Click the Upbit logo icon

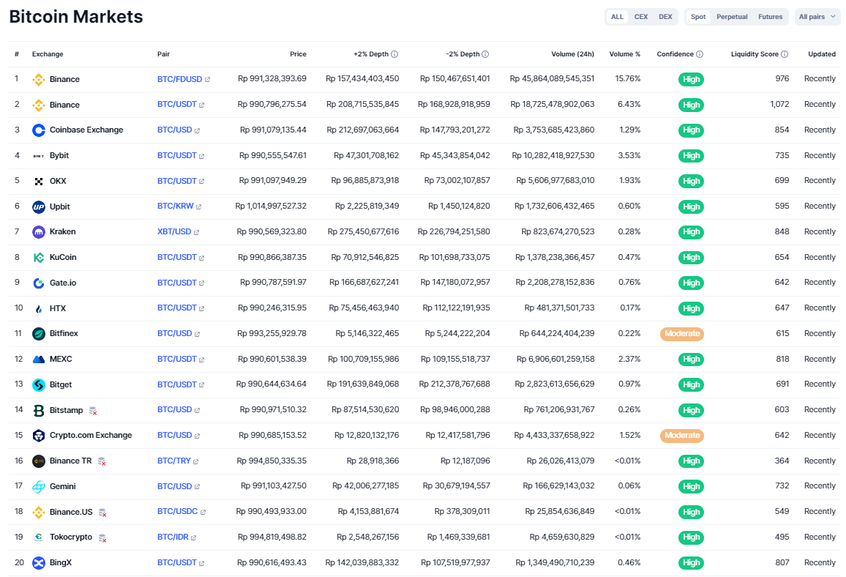38,206
